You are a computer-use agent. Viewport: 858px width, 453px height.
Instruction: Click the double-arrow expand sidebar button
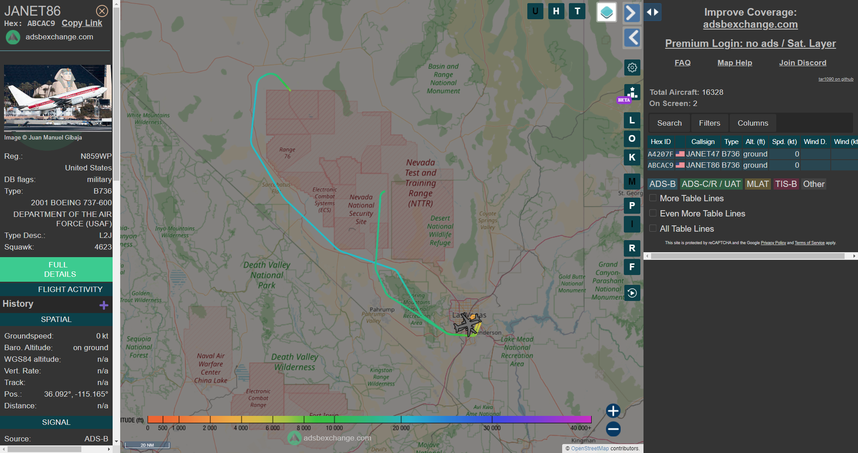(x=652, y=12)
